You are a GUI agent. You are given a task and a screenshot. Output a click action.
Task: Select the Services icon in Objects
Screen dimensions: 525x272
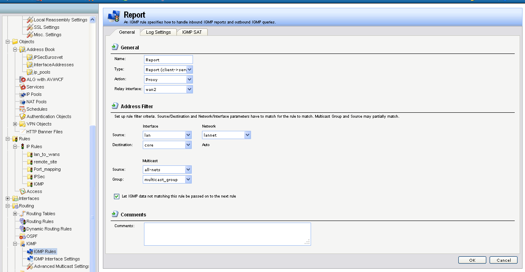click(23, 87)
